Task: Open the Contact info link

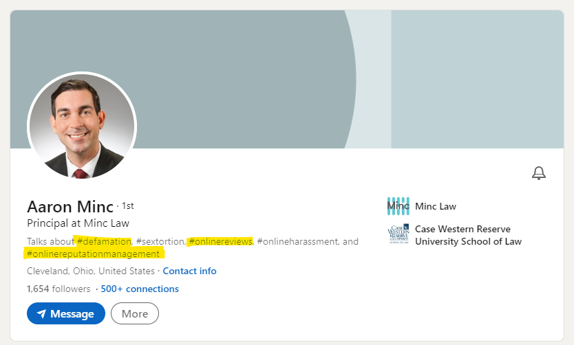Action: pyautogui.click(x=189, y=271)
